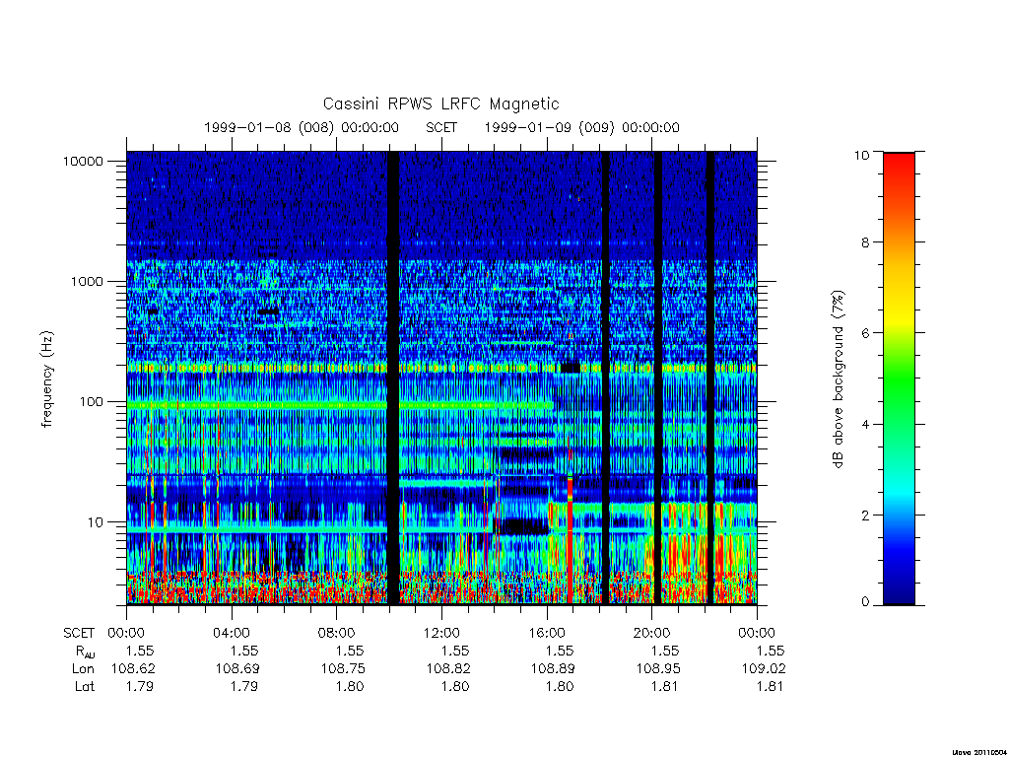
Task: Click the 20:00 SCET time label
Action: (652, 633)
